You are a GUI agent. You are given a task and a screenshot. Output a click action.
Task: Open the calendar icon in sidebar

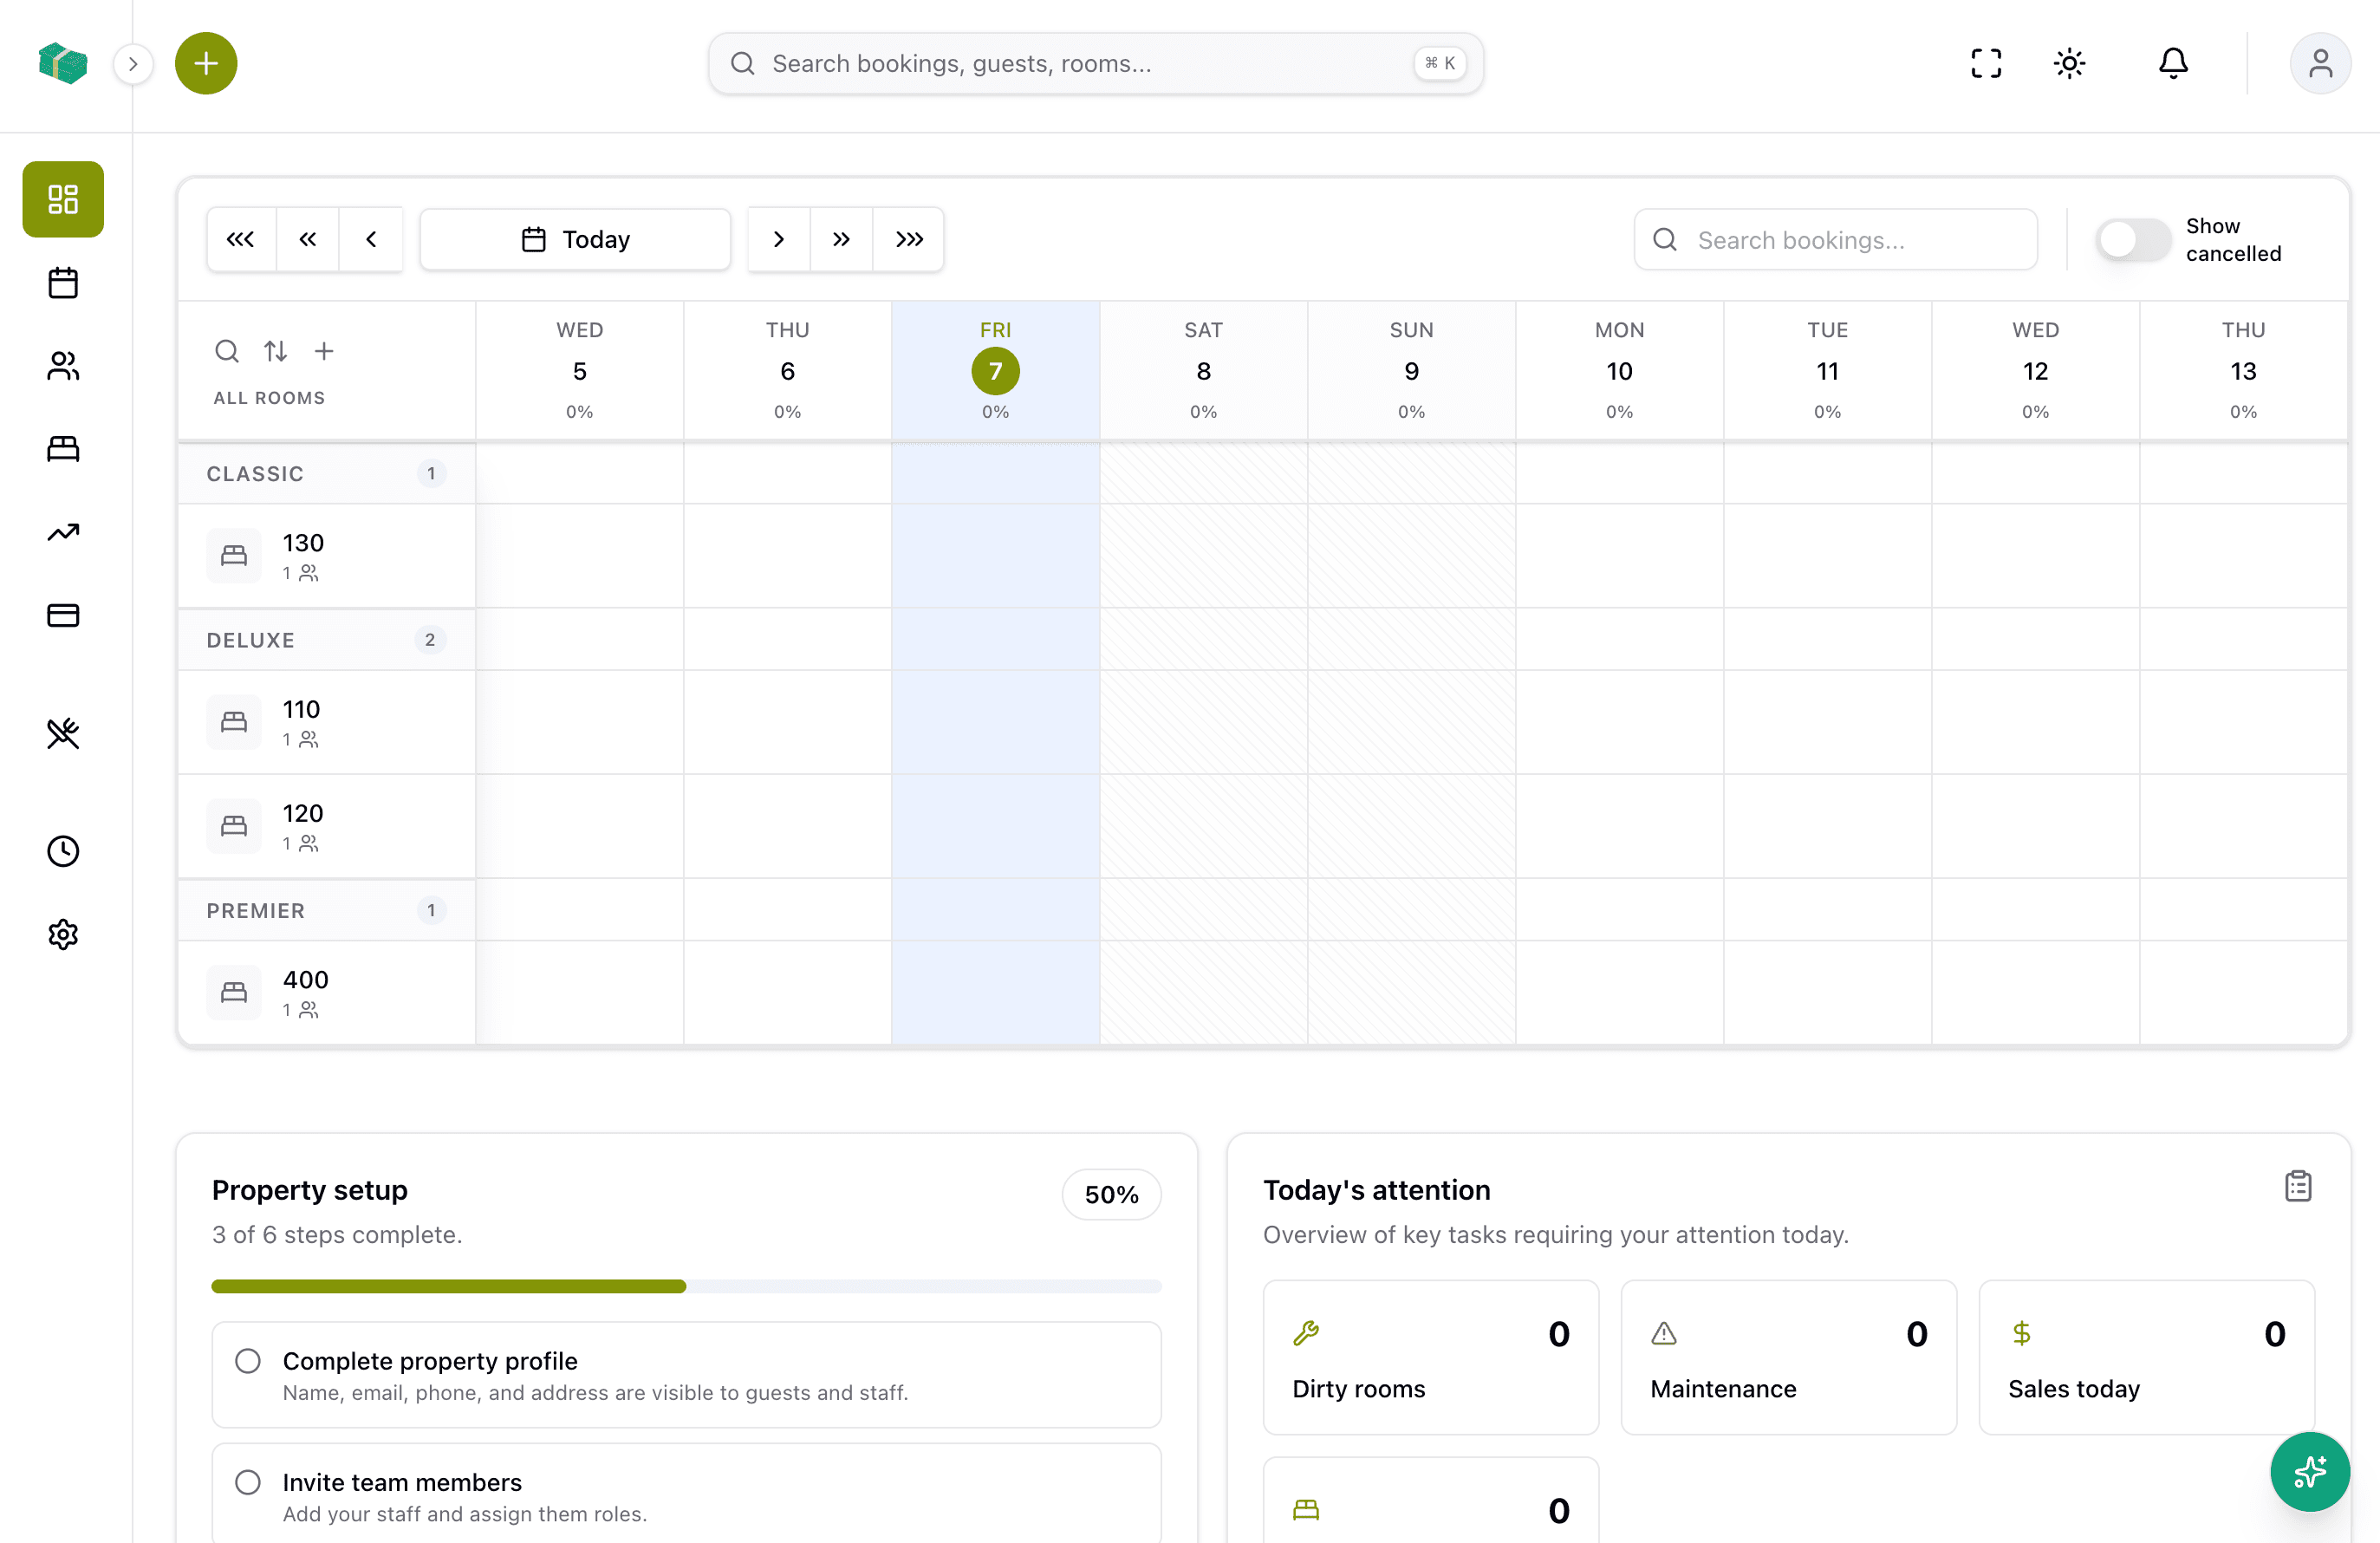click(63, 283)
